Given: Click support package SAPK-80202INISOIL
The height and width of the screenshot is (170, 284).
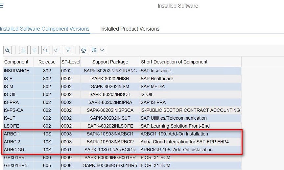Looking at the screenshot, I should pyautogui.click(x=110, y=94).
